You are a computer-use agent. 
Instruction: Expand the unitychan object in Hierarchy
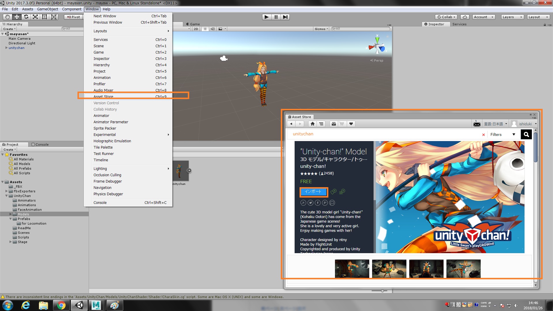point(6,48)
